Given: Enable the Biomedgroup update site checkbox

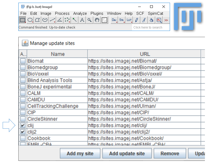Looking at the screenshot, I should (x=23, y=67).
